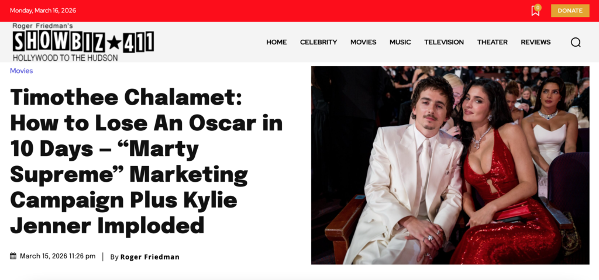Open the Reviews menu item
Screen dimensions: 599x280
click(535, 42)
